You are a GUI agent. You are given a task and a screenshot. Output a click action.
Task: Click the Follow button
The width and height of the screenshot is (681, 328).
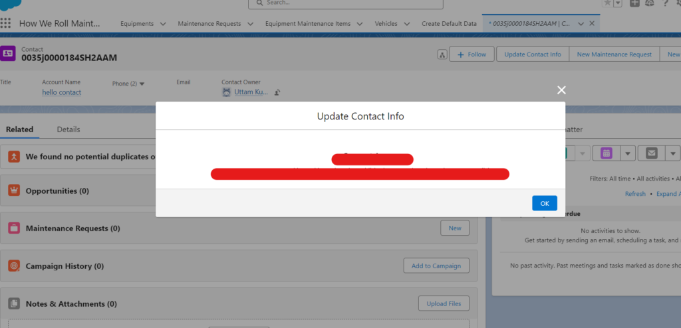pyautogui.click(x=472, y=54)
